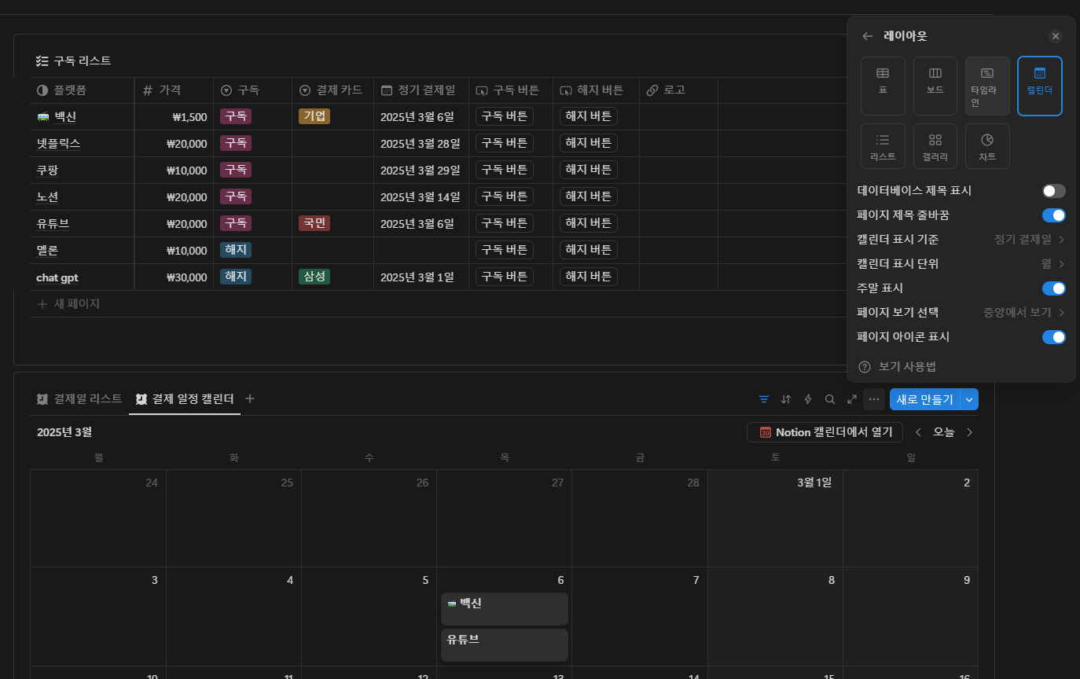
Task: Click 기업 card tag in 백신 row
Action: (314, 116)
